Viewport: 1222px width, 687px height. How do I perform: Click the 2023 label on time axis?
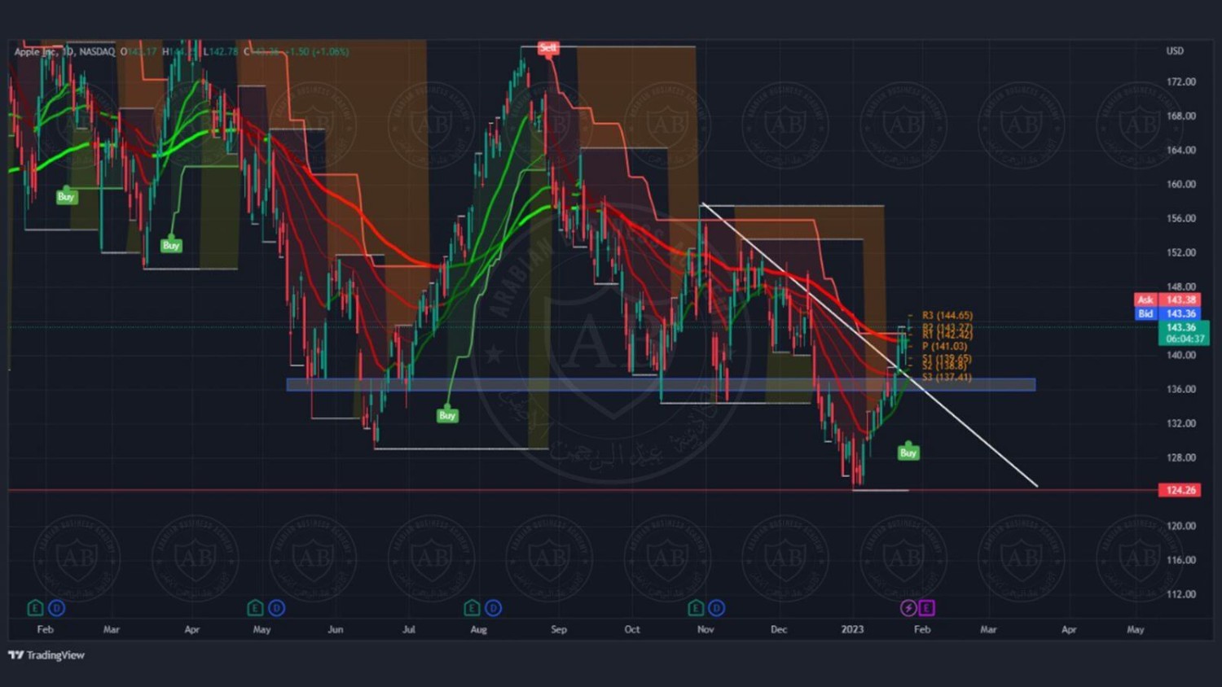(852, 629)
